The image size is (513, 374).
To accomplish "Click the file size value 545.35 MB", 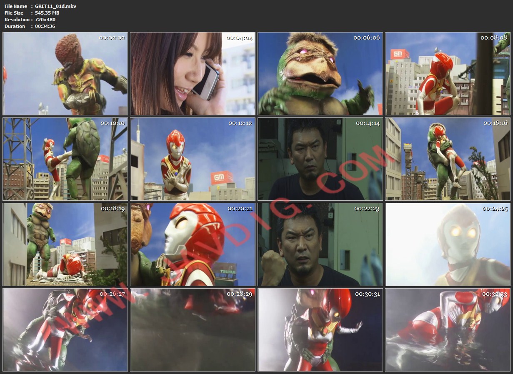I will click(47, 13).
